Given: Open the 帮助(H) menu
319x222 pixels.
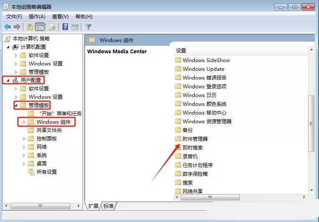Looking at the screenshot, I should [x=84, y=17].
